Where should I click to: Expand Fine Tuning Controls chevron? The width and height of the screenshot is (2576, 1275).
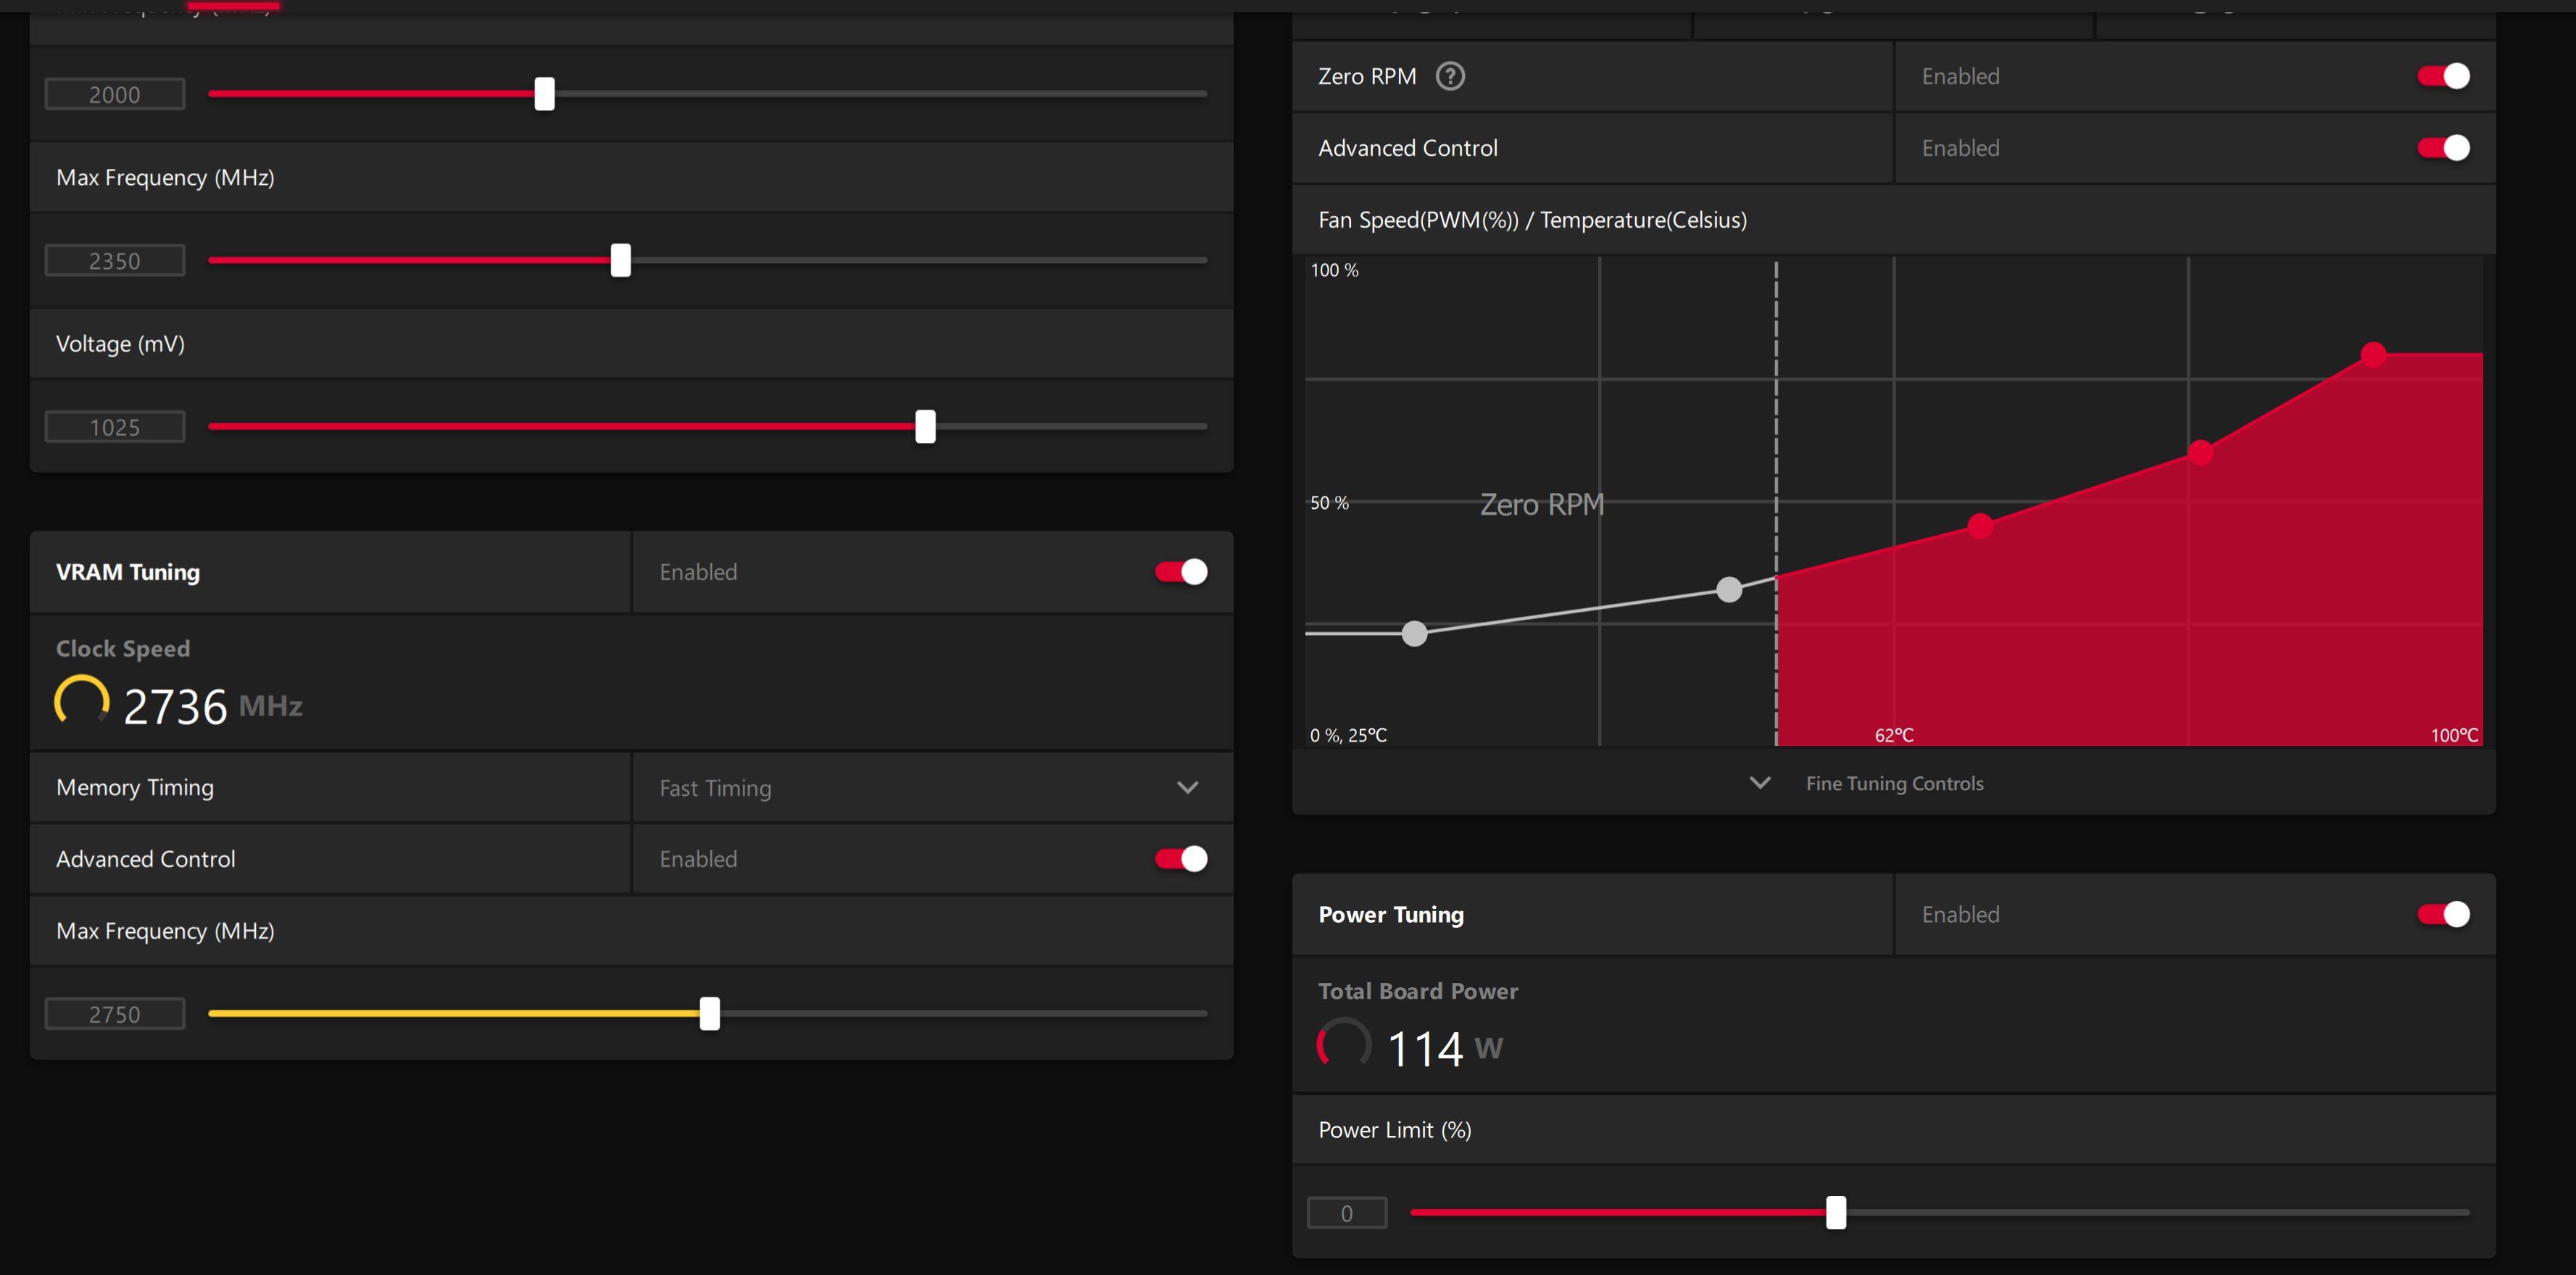pyautogui.click(x=1760, y=783)
